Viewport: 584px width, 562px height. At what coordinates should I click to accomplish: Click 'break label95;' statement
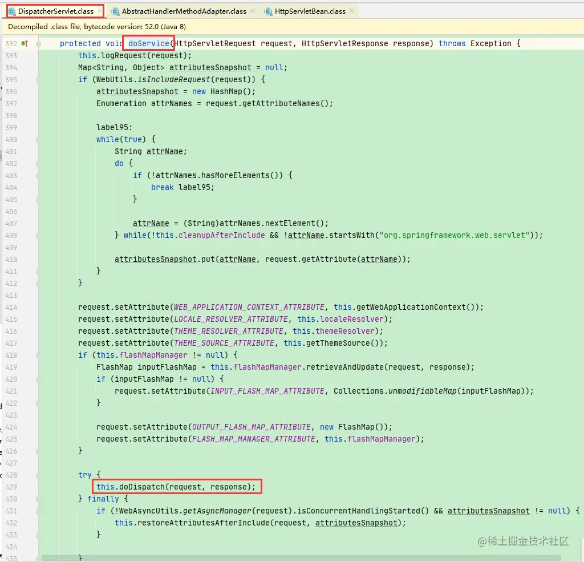coord(182,188)
